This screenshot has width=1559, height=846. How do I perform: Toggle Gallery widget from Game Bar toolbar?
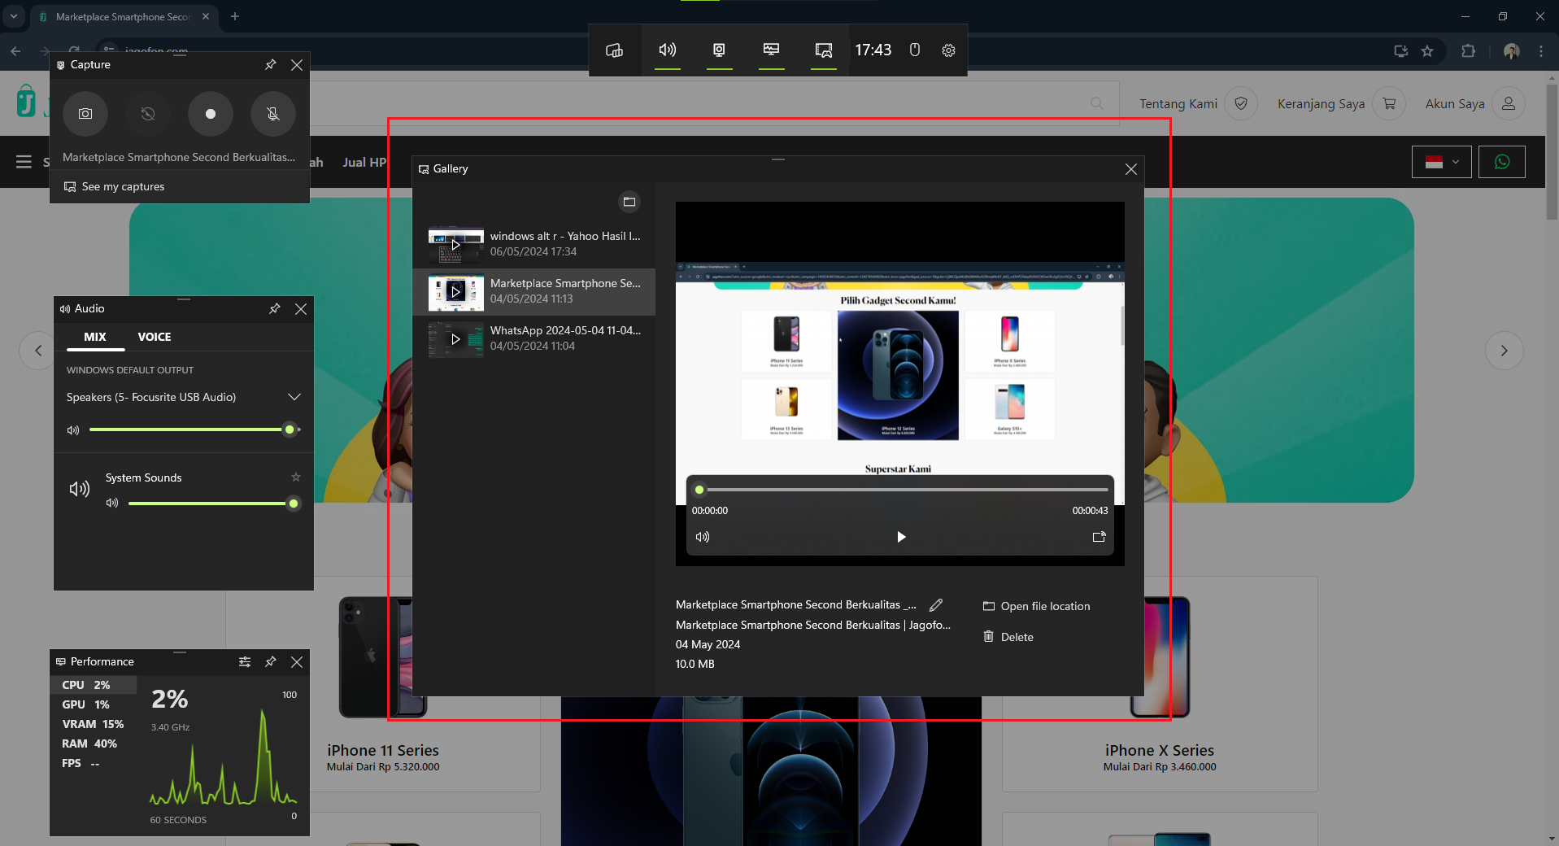pyautogui.click(x=824, y=50)
